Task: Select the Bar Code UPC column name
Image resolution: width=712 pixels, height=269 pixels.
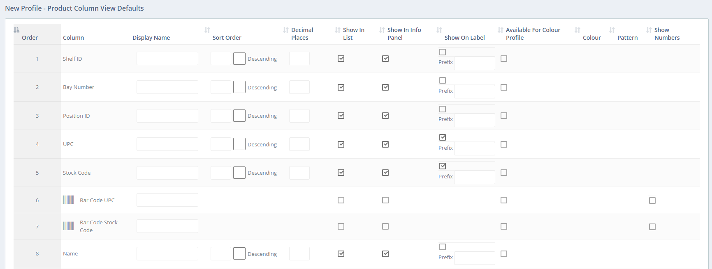Action: coord(97,200)
